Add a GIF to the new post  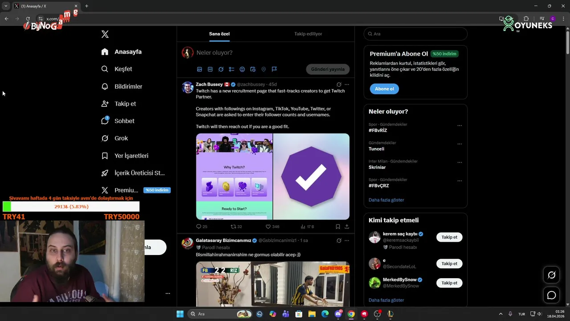[x=210, y=69]
